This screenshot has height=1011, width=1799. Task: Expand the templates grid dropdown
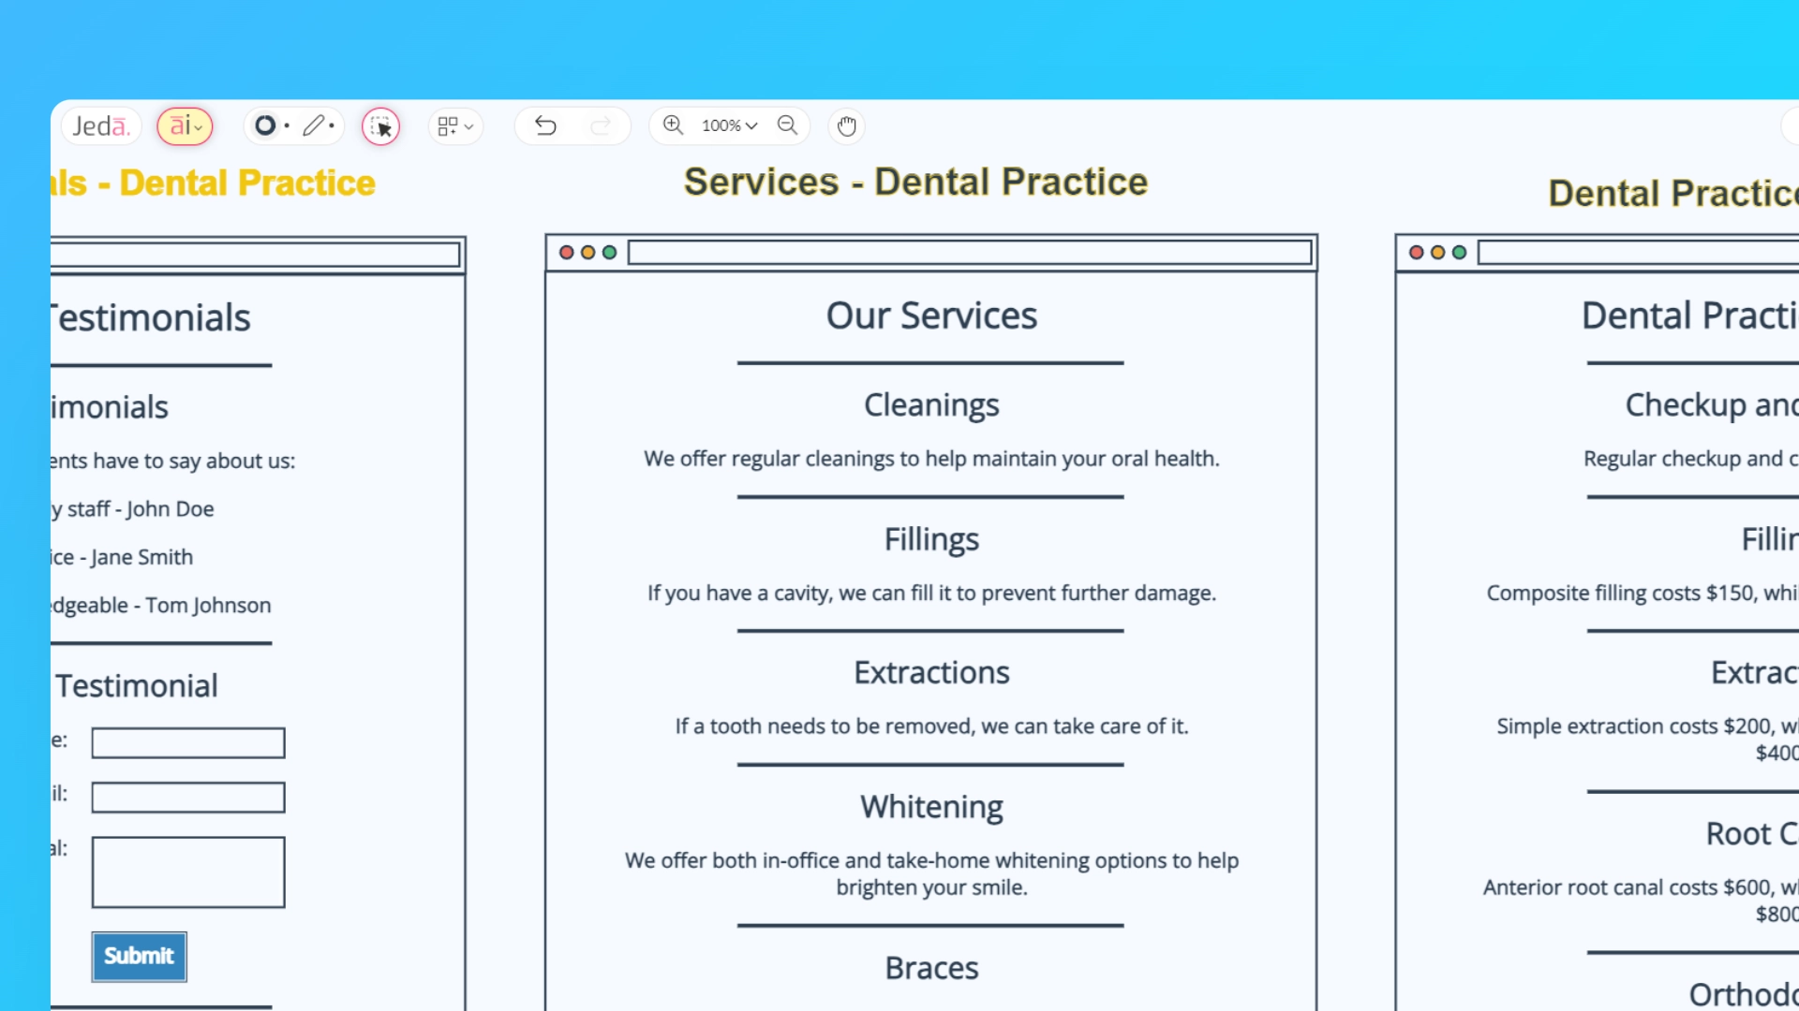455,125
